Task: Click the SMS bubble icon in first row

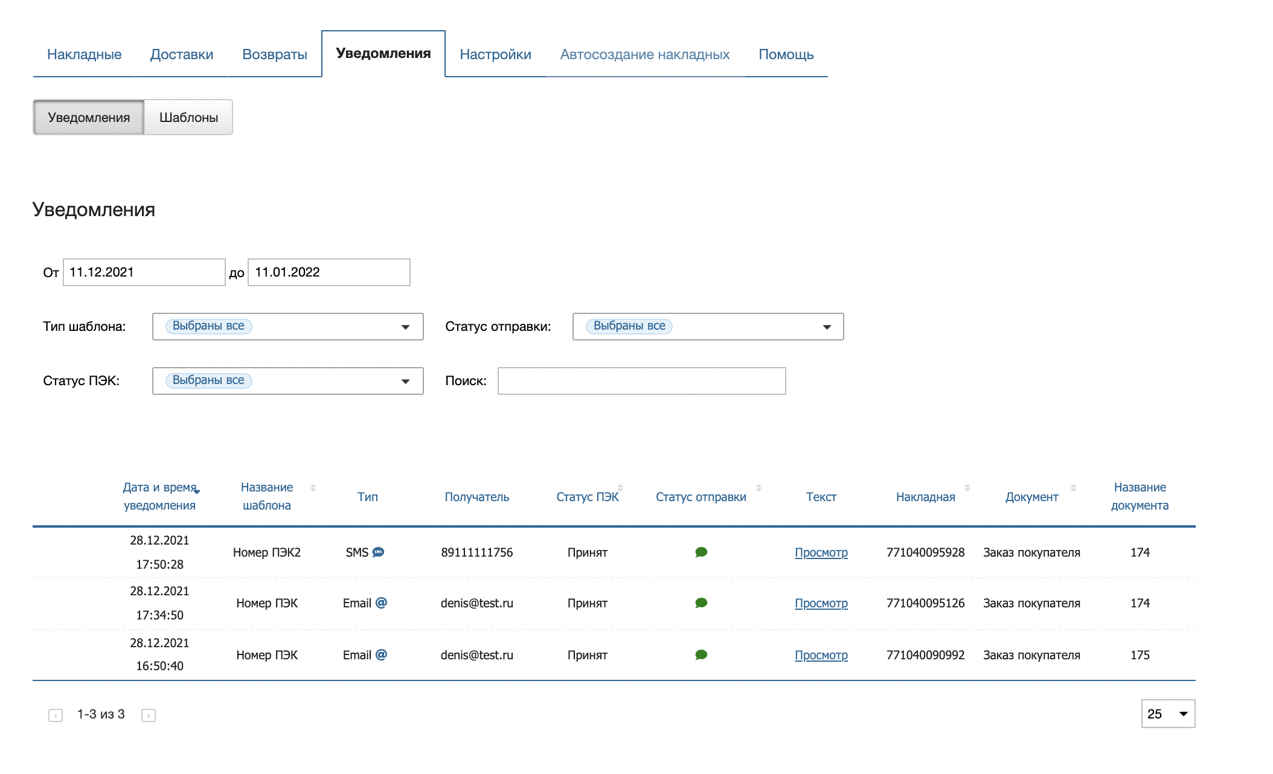Action: click(x=379, y=552)
